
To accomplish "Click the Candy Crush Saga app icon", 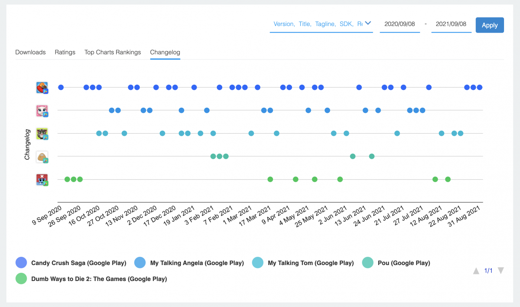I will 42,88.
